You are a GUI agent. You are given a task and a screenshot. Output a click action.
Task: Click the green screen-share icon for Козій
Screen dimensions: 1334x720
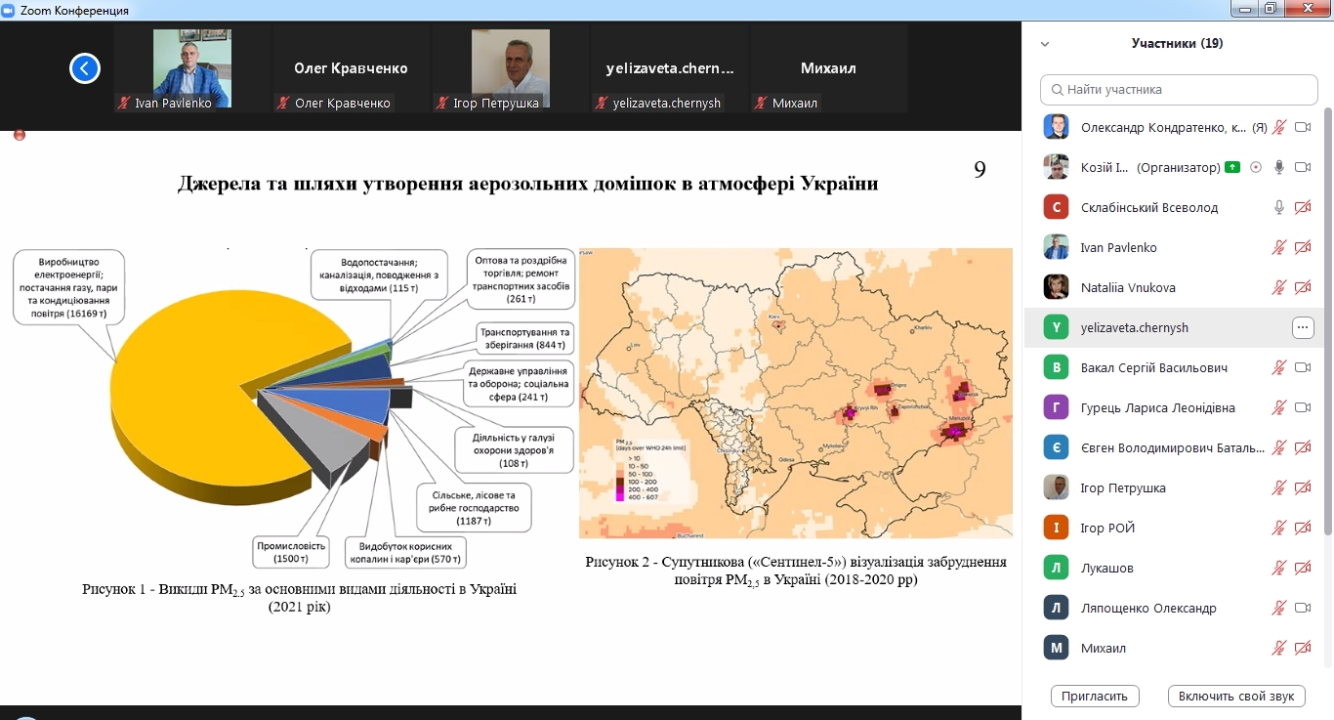pyautogui.click(x=1233, y=167)
